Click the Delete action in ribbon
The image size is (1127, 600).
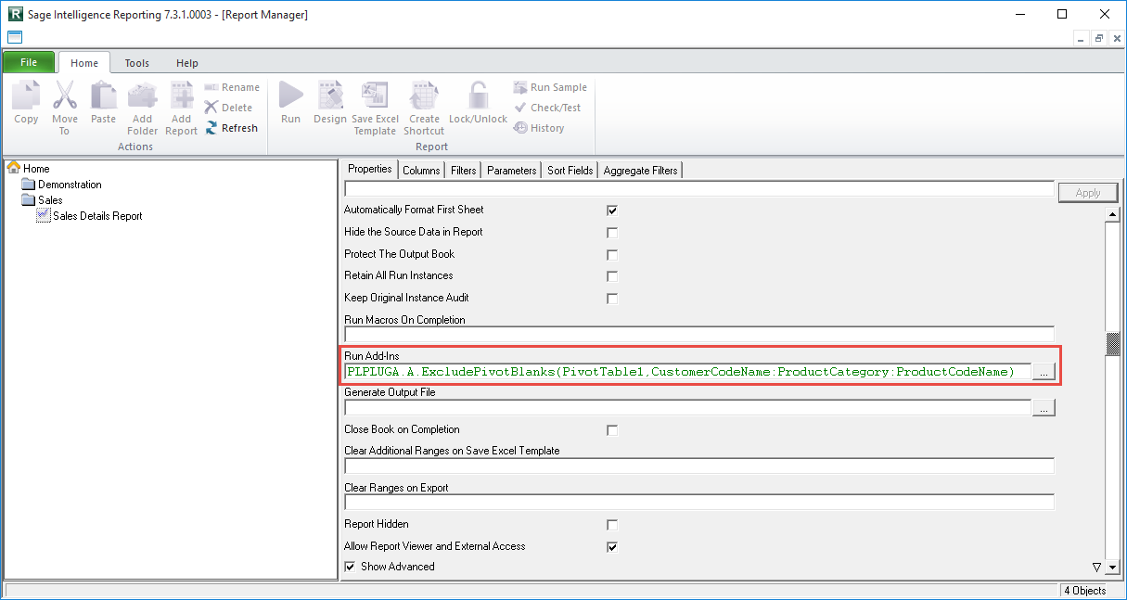[x=228, y=108]
